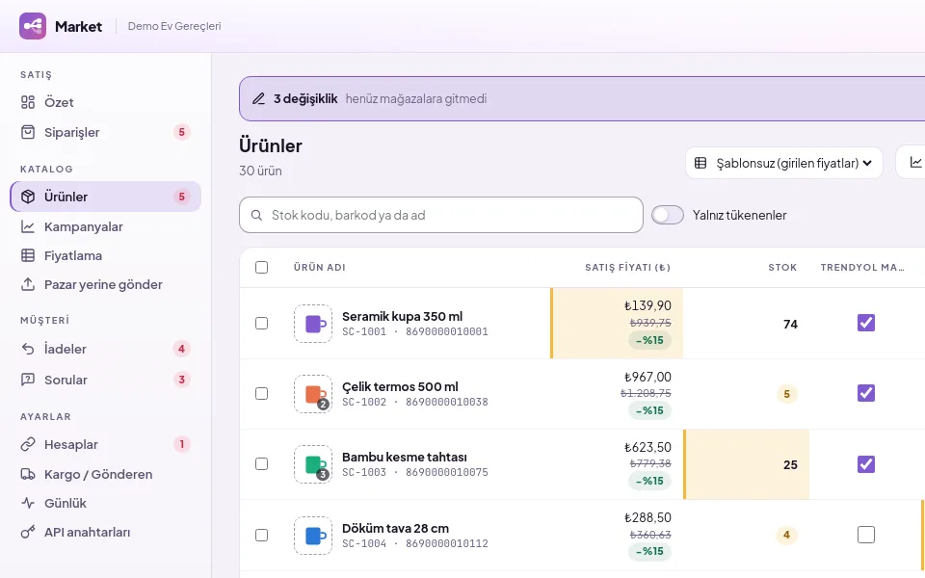Select the Çelik termos 500 ml row checkbox
Image resolution: width=925 pixels, height=578 pixels.
pyautogui.click(x=261, y=393)
